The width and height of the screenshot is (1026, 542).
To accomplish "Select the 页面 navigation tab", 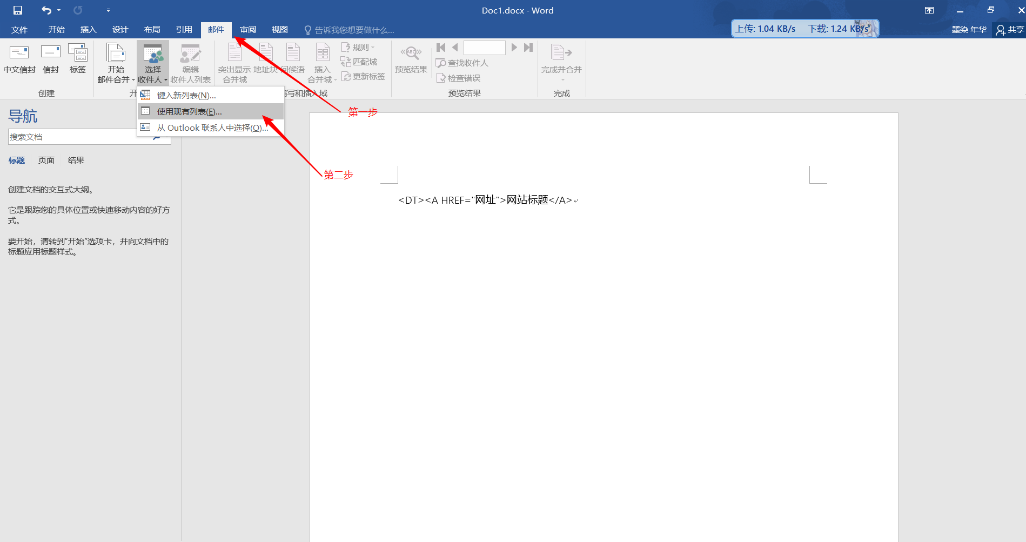I will pos(46,160).
